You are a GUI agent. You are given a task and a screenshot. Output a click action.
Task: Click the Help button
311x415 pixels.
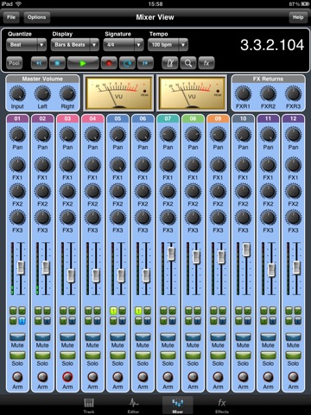click(298, 17)
